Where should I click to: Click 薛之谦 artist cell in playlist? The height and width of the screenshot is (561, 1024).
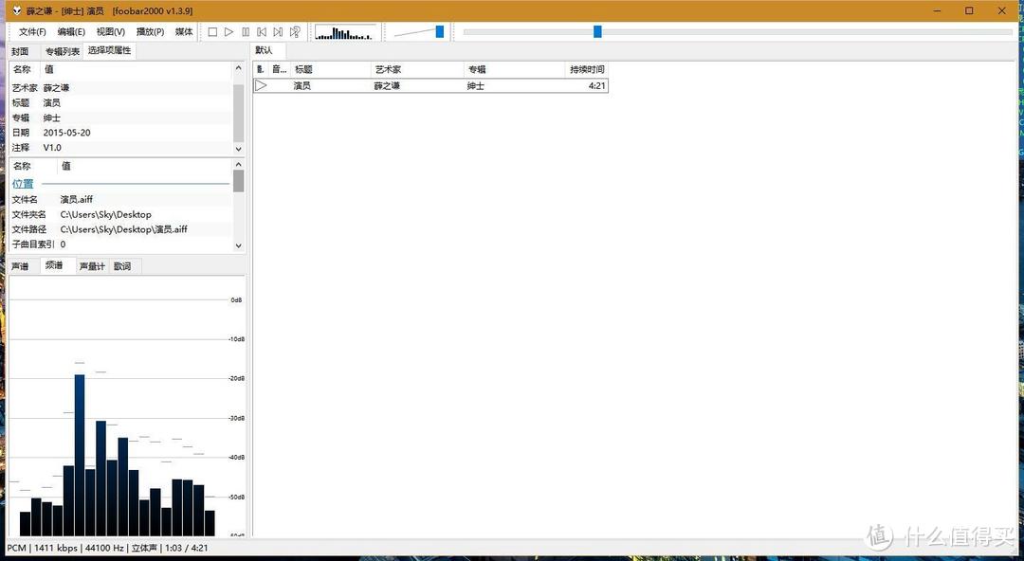(x=387, y=85)
